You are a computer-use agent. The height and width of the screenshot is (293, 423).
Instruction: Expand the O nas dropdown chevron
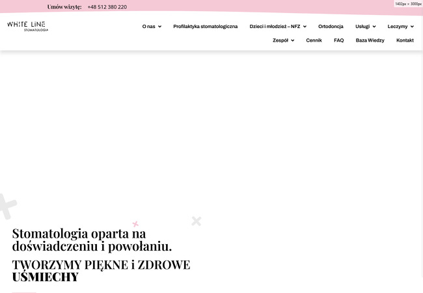tap(159, 27)
